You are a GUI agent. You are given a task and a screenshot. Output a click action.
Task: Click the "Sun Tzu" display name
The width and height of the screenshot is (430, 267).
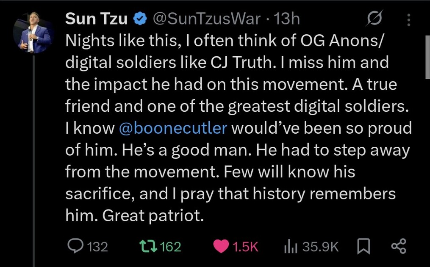97,19
